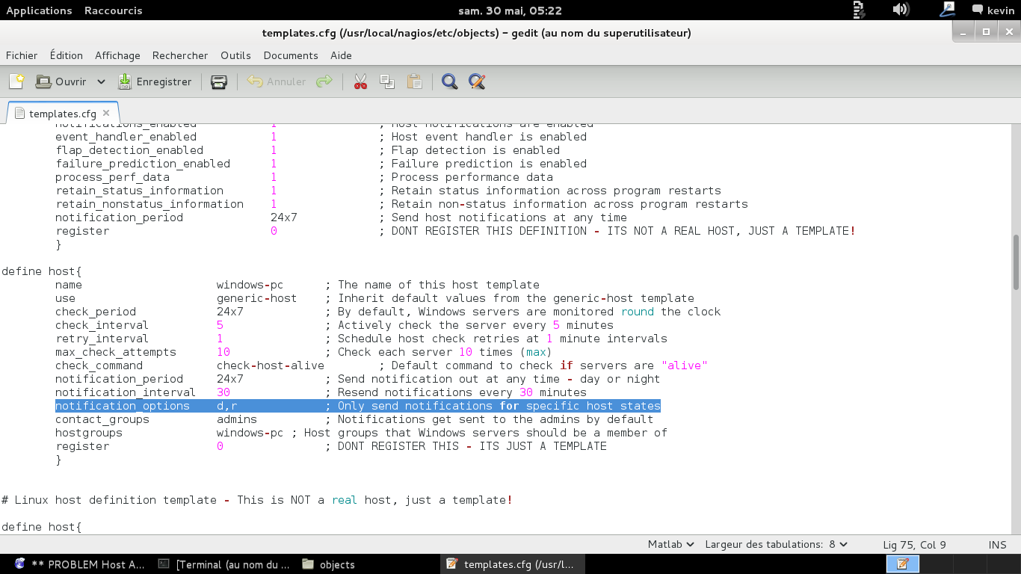This screenshot has width=1021, height=574.
Task: Open the clock showing sam. 30 mai
Action: pos(510,10)
